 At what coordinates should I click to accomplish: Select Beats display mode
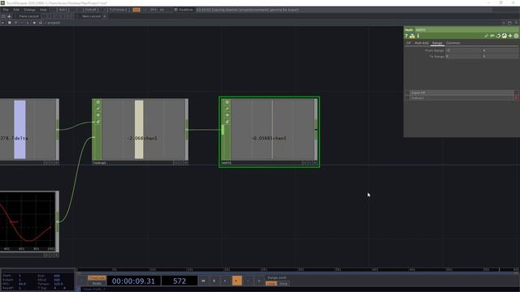(97, 283)
